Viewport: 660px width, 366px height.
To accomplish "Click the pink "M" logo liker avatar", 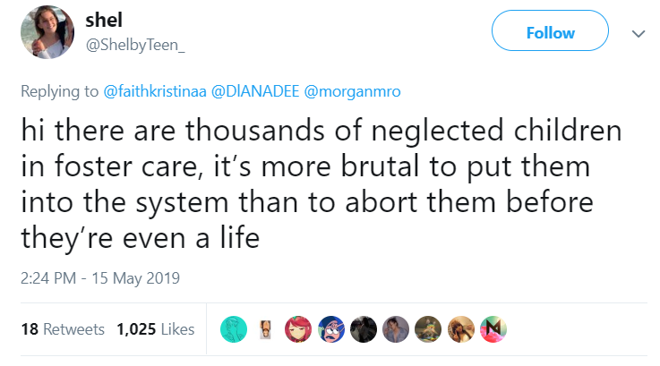I will (x=488, y=329).
